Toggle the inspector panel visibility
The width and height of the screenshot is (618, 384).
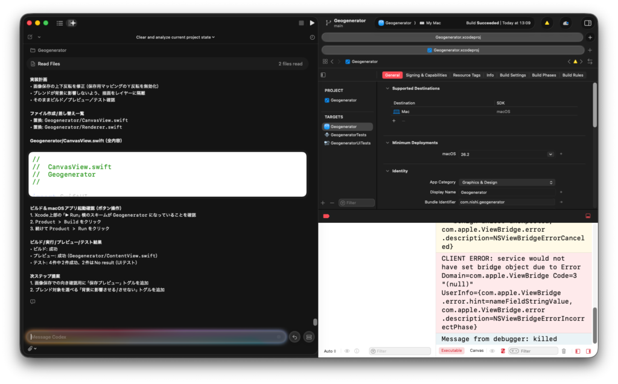click(588, 23)
